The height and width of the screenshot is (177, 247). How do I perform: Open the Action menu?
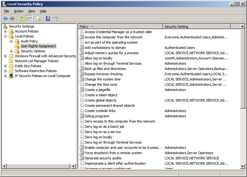[x=19, y=11]
